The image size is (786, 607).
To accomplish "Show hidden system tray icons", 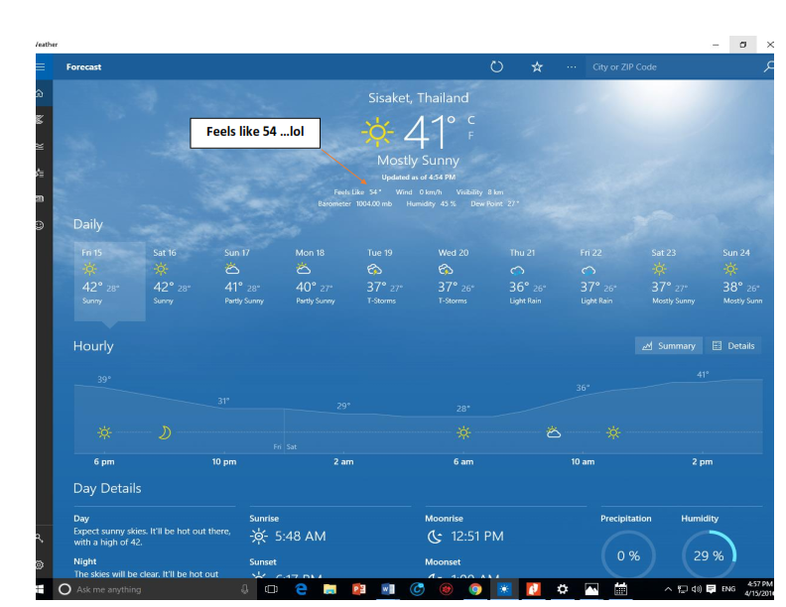I will [668, 589].
